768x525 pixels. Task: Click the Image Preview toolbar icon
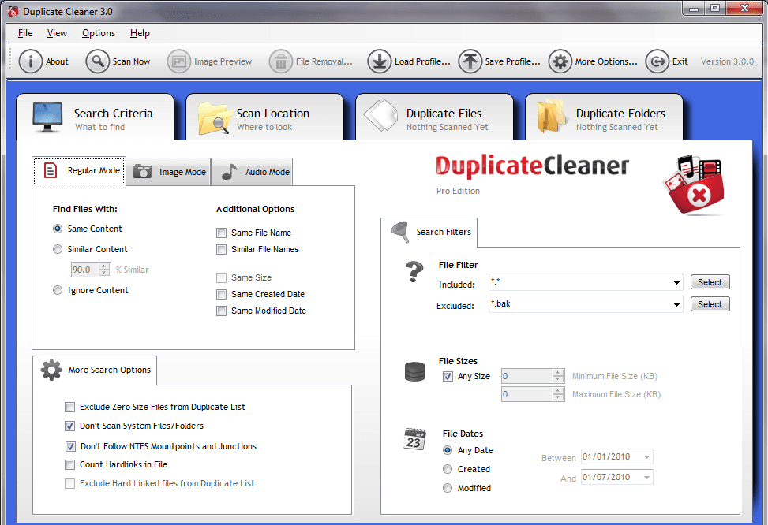pyautogui.click(x=178, y=61)
